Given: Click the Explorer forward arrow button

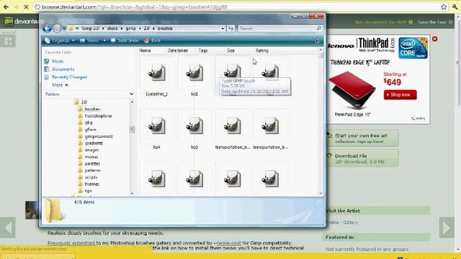Looking at the screenshot, I should [x=58, y=29].
